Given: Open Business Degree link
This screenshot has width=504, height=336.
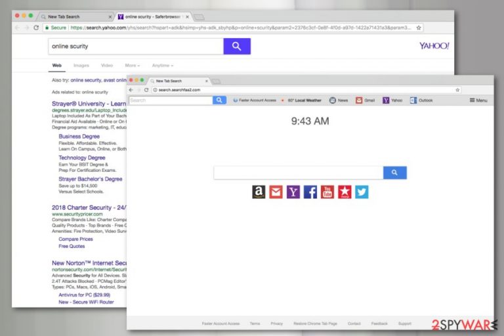Looking at the screenshot, I should [x=79, y=136].
